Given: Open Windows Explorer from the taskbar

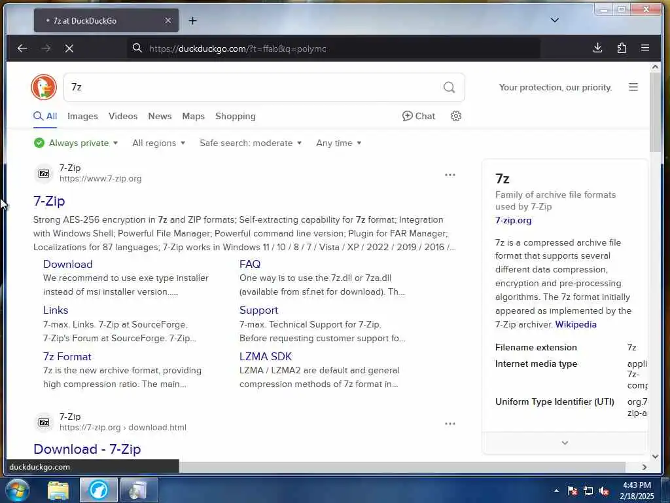Looking at the screenshot, I should (58, 490).
